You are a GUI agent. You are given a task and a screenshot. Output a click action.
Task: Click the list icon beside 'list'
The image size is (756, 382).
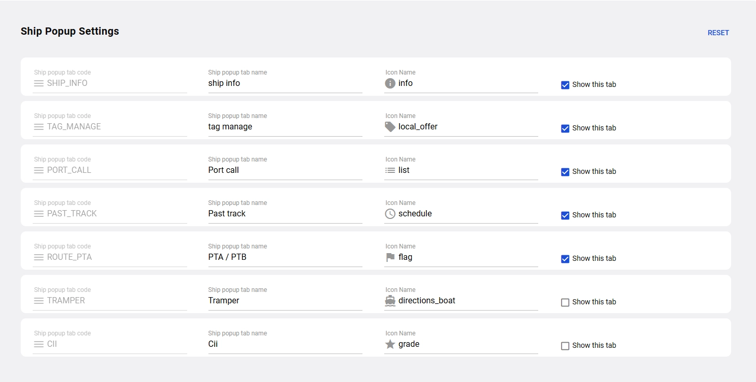pyautogui.click(x=390, y=170)
